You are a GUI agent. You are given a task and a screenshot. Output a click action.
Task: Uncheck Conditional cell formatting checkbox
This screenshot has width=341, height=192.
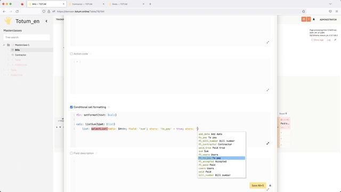pos(71,107)
